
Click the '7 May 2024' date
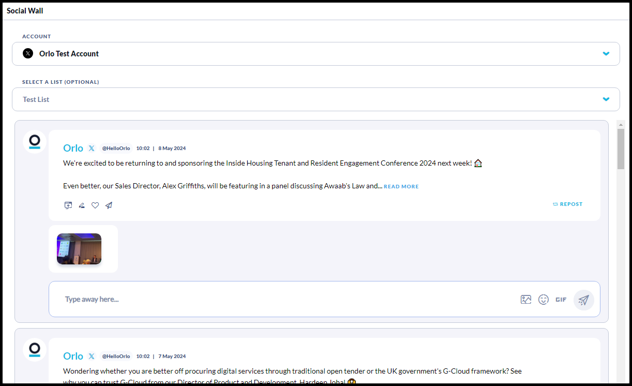(172, 357)
